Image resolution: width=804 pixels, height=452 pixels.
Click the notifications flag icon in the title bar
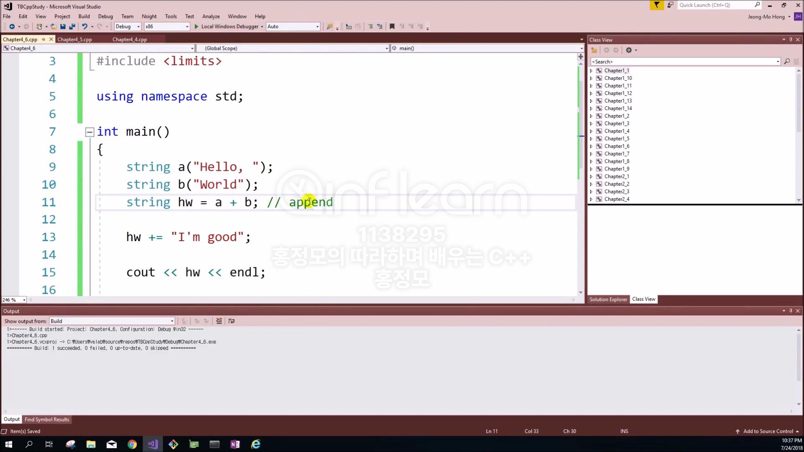(657, 5)
